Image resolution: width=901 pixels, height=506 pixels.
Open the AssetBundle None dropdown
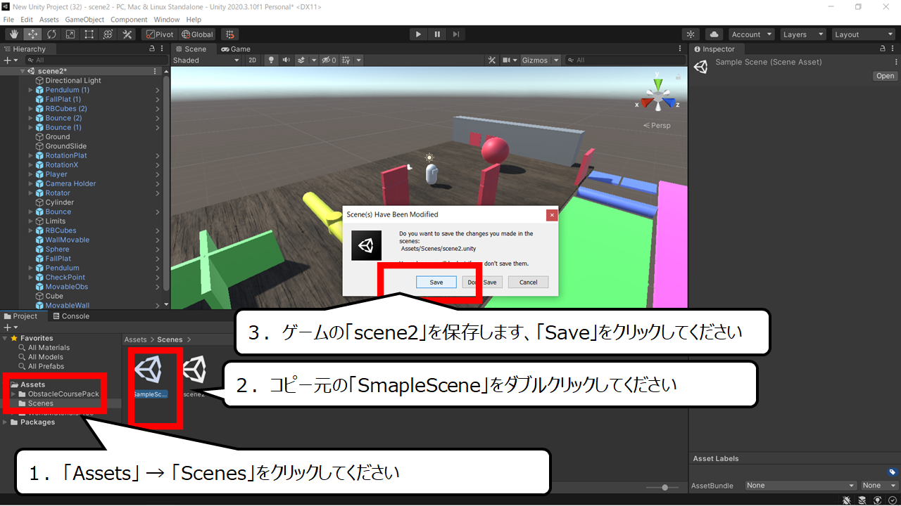tap(801, 486)
